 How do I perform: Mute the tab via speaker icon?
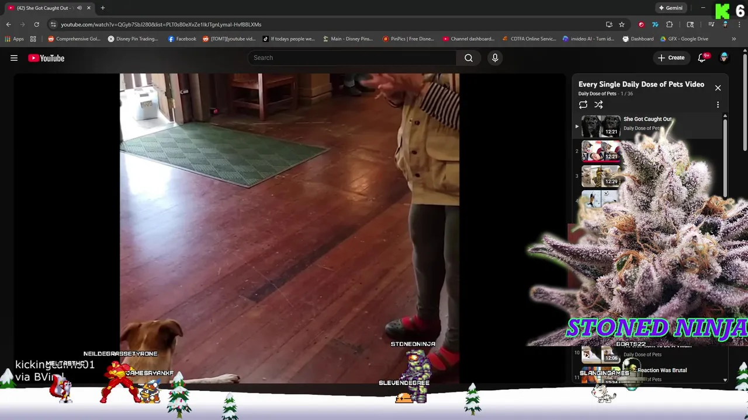pos(79,8)
